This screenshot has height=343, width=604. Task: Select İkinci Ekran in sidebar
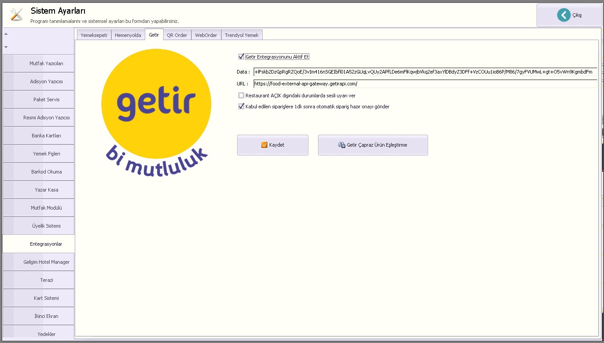pos(39,316)
